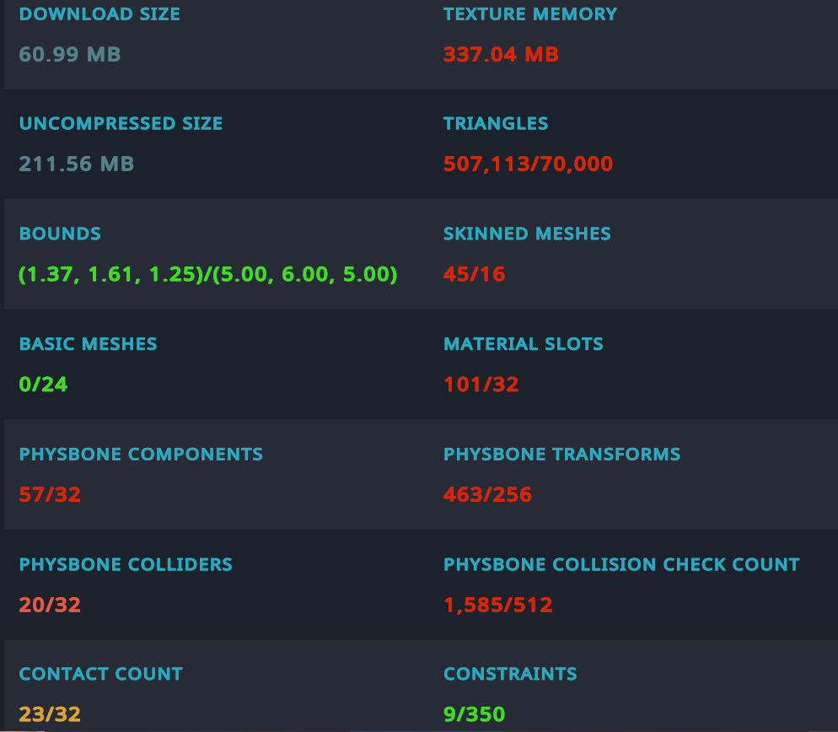
Task: Click the Triangles heading
Action: pos(496,123)
